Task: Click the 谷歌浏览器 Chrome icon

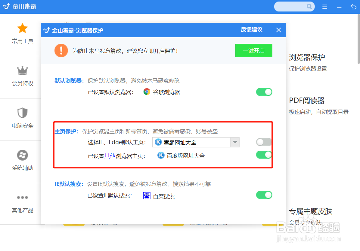Action: [x=147, y=92]
